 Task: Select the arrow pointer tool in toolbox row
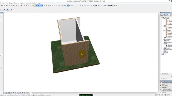11,10
